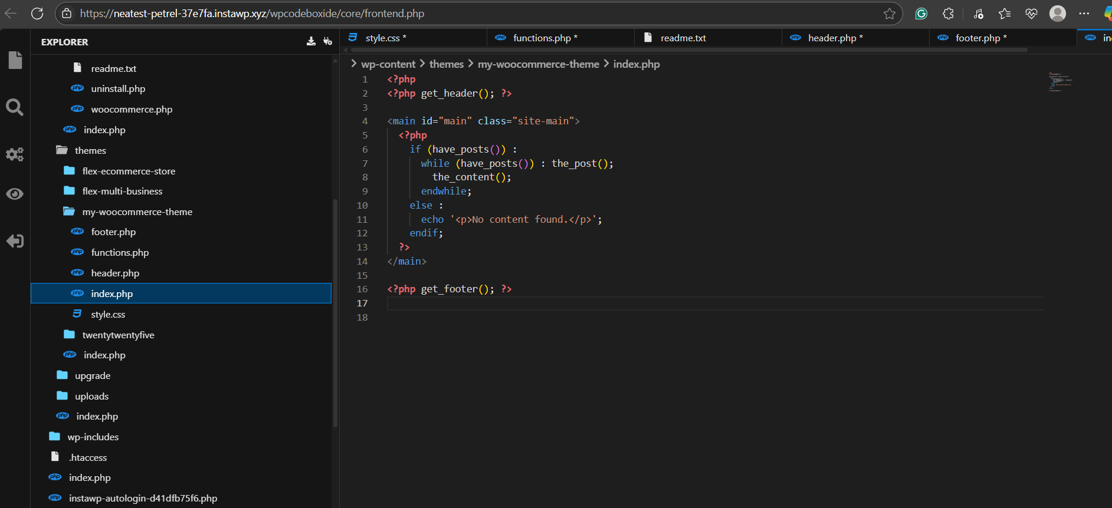The width and height of the screenshot is (1112, 508).
Task: Open woocommerce.php in the file tree
Action: click(132, 109)
